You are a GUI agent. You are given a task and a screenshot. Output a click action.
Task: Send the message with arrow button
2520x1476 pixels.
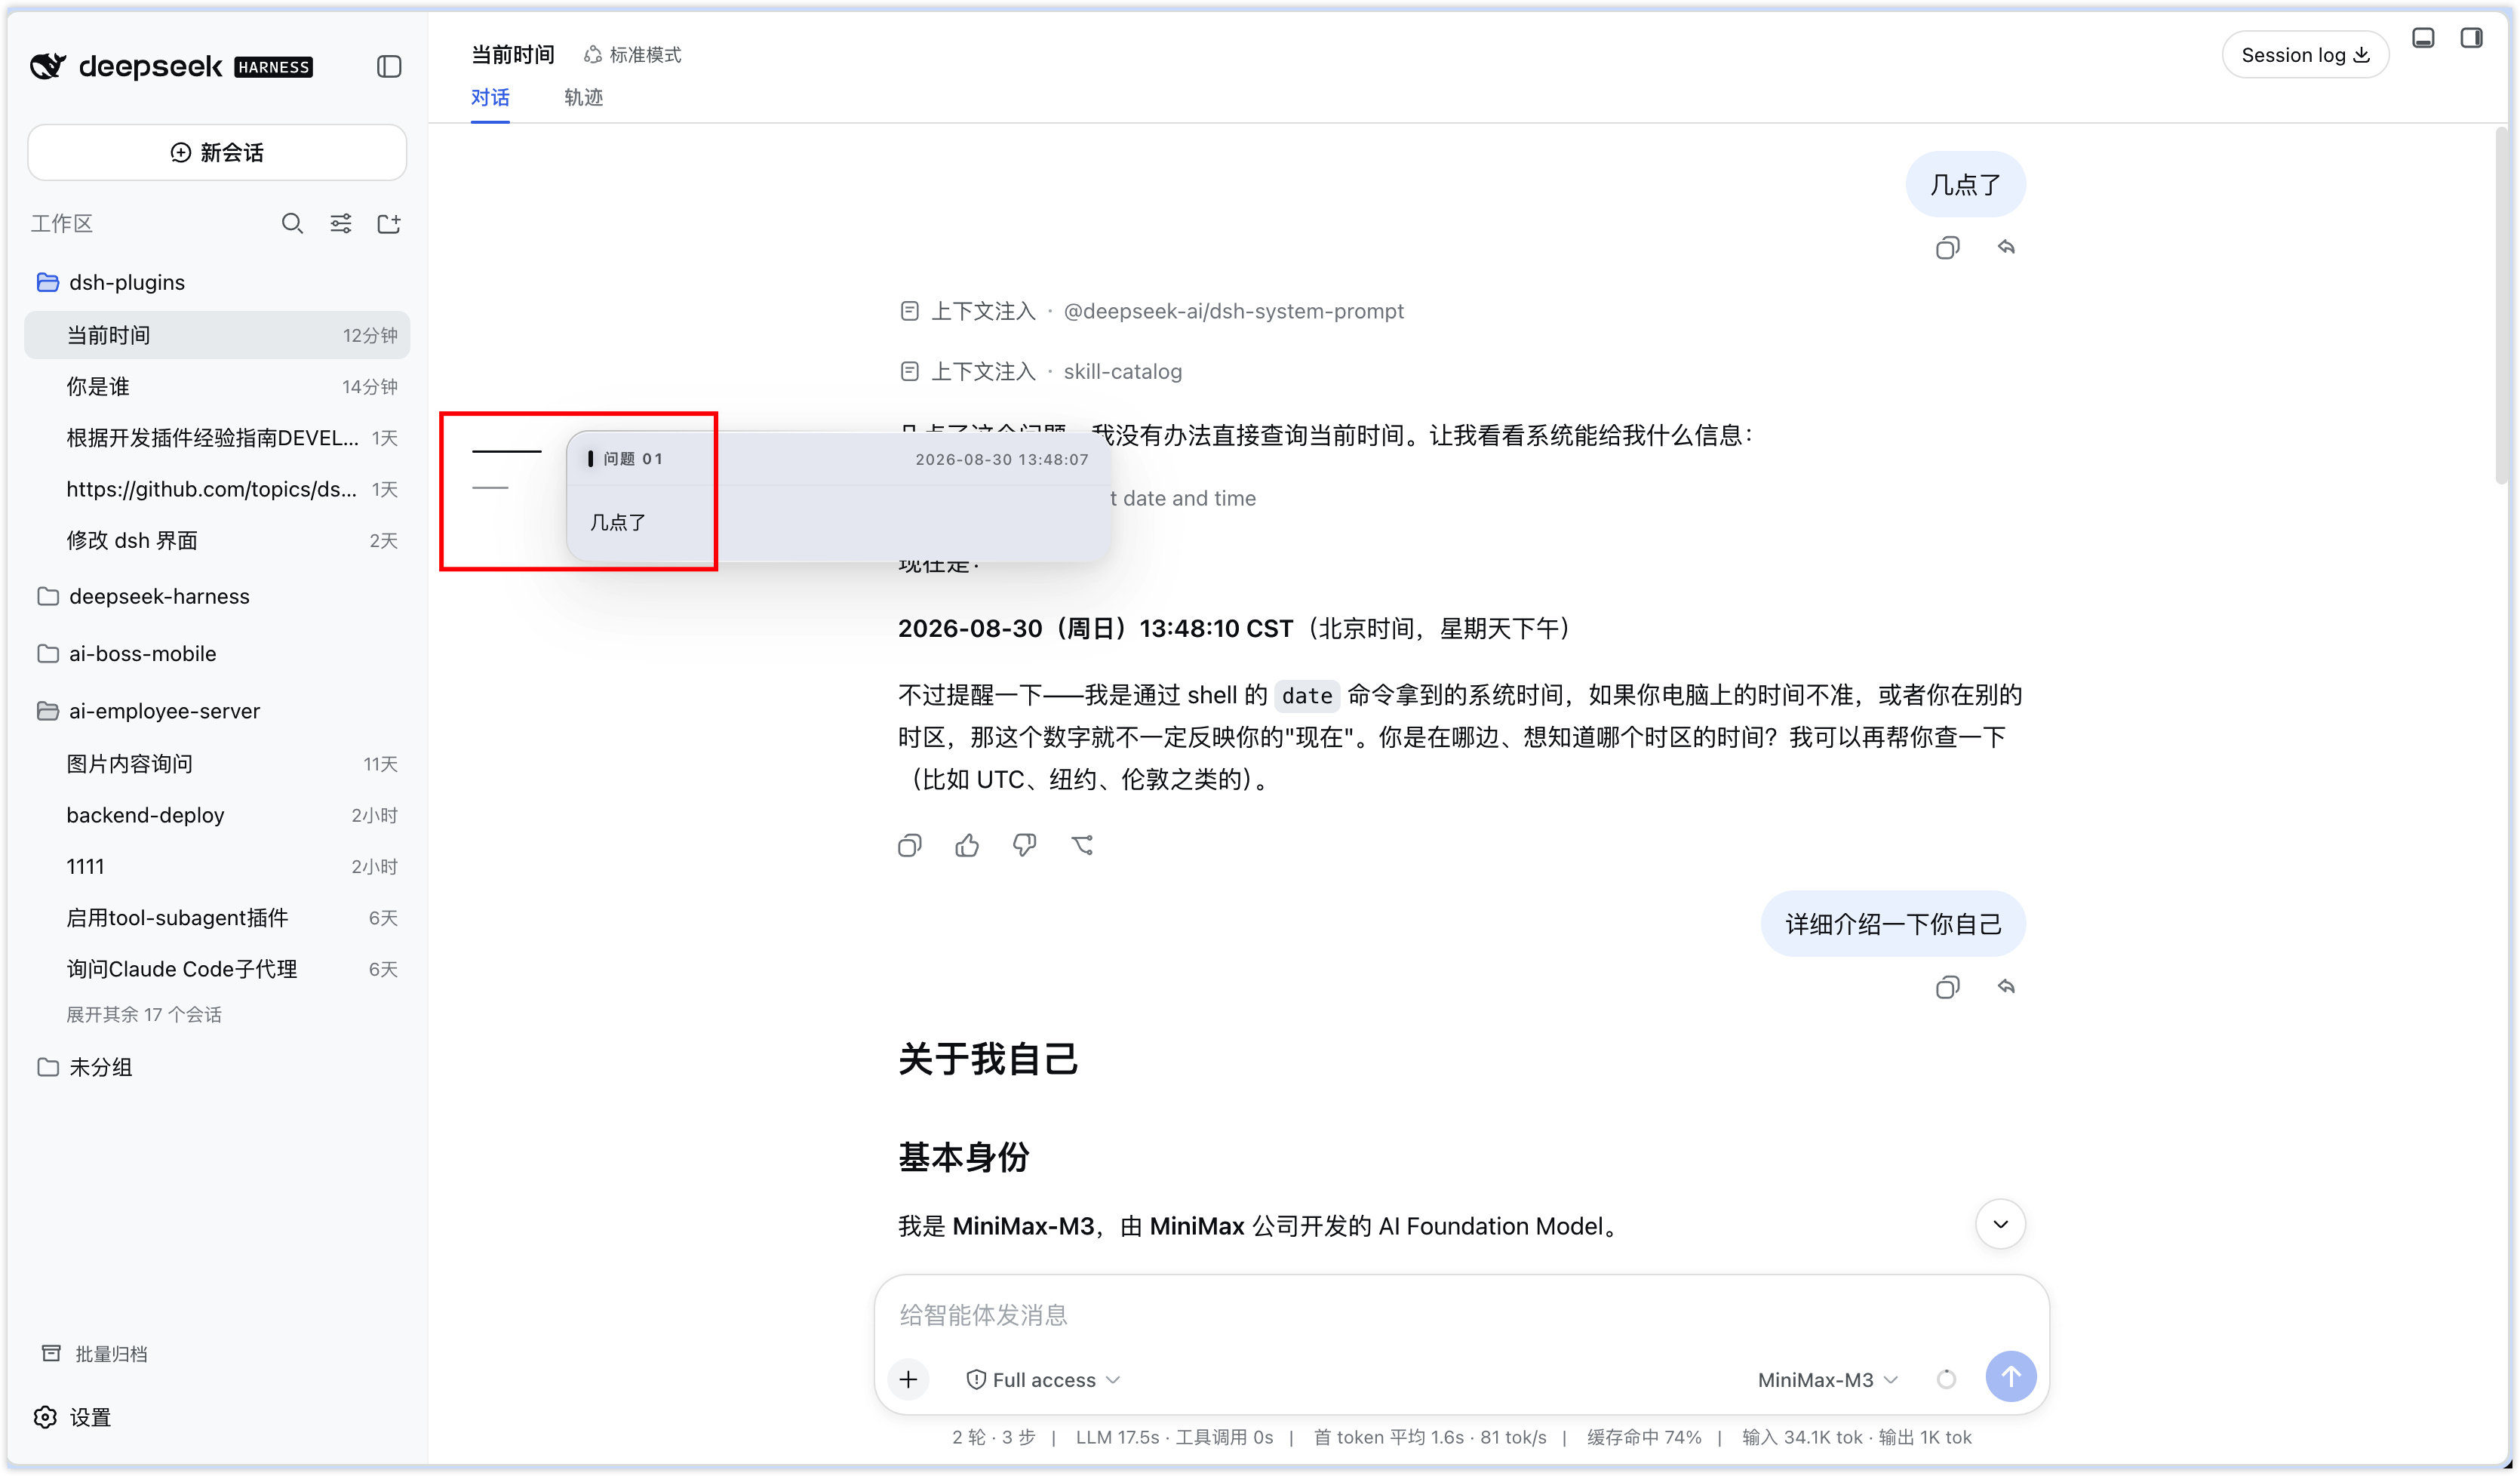[x=2011, y=1378]
